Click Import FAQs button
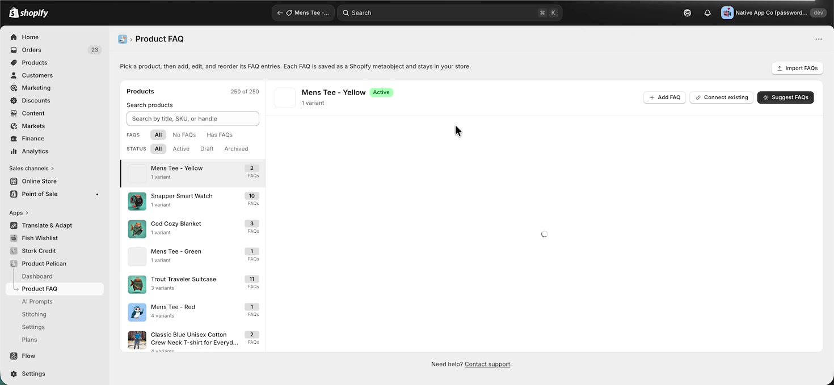834x385 pixels. [797, 68]
